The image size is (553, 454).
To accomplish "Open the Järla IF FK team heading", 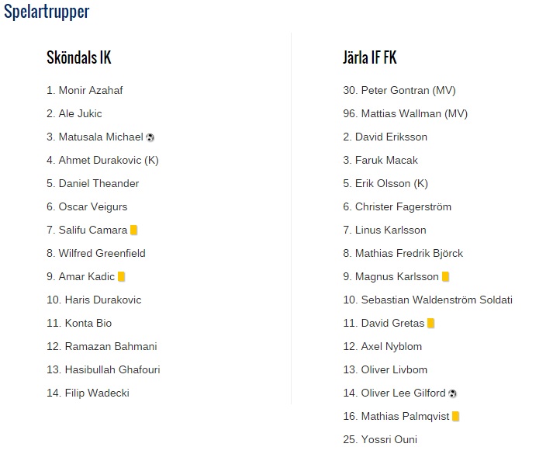I will click(x=370, y=57).
